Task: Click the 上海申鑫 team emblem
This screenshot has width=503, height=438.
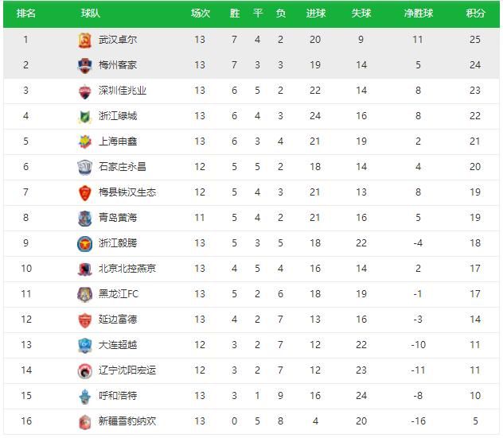Action: pos(84,141)
